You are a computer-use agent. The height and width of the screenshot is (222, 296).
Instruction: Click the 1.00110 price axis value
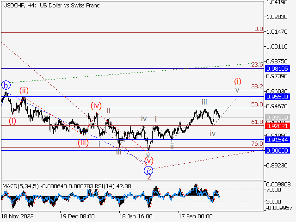pos(277,46)
